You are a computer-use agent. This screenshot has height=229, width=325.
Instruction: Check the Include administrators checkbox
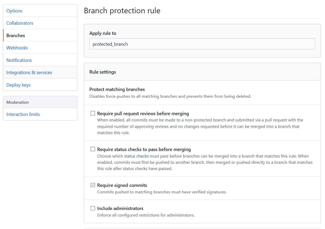tap(93, 208)
